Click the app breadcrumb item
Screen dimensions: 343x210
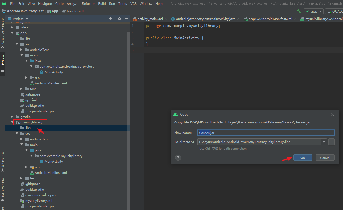coord(53,11)
